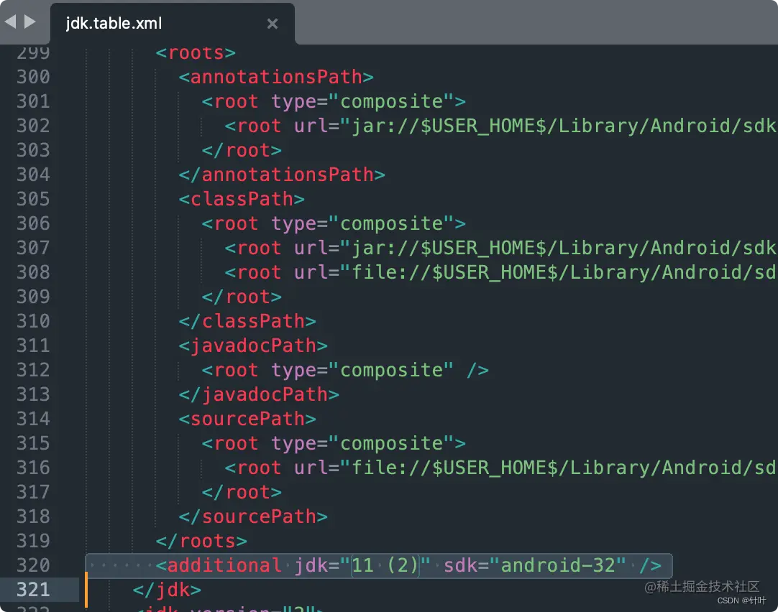This screenshot has height=612, width=778.
Task: Click line number 310 in gutter
Action: click(33, 321)
